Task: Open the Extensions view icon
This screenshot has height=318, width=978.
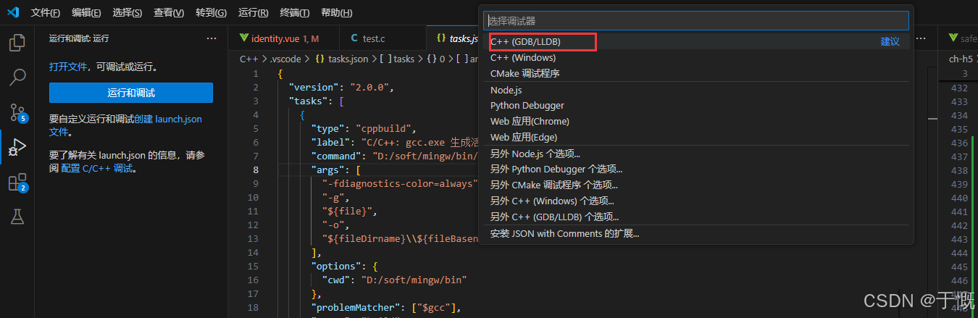Action: pos(17,182)
